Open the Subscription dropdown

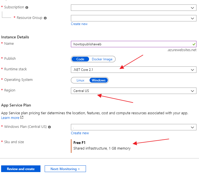click(134, 8)
